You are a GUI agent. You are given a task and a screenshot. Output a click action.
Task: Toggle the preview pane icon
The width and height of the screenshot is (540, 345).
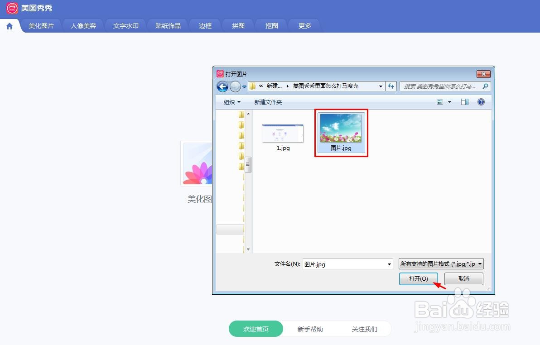tap(464, 102)
